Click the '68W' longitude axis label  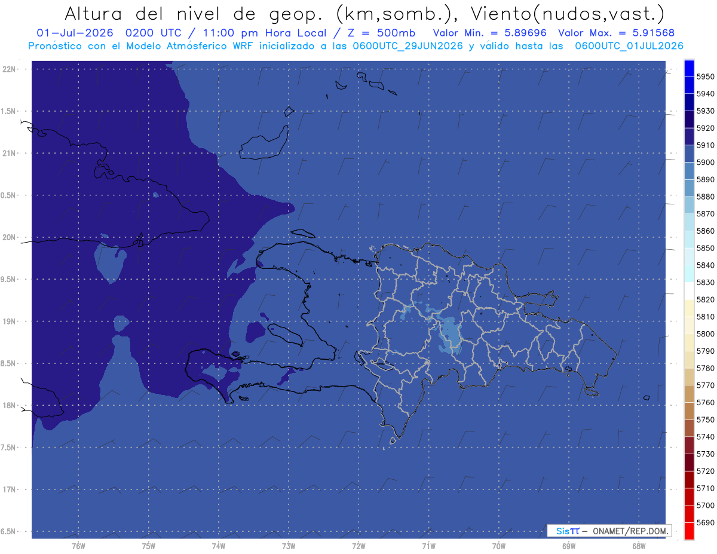(x=638, y=546)
